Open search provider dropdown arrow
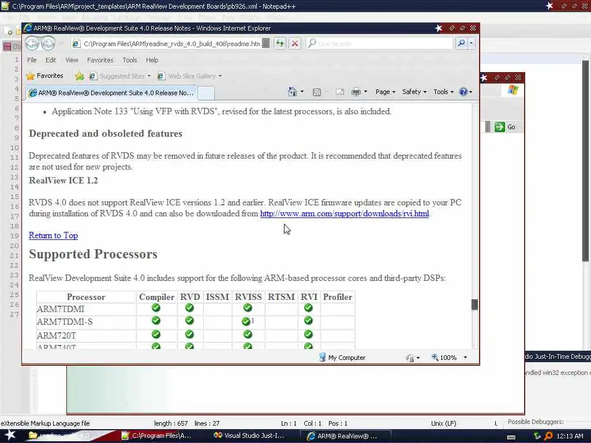This screenshot has height=443, width=591. point(471,43)
